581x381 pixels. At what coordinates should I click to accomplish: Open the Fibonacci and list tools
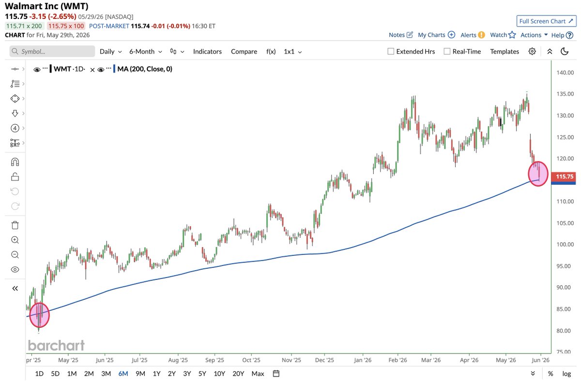coord(15,84)
